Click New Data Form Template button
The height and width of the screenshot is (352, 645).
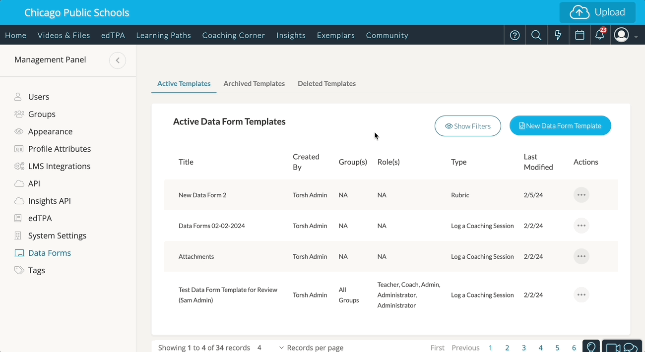pos(560,126)
